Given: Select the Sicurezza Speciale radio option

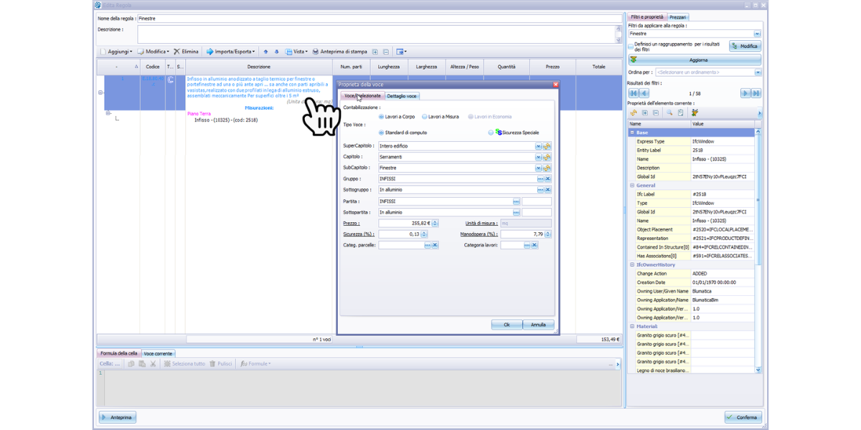Looking at the screenshot, I should pyautogui.click(x=491, y=133).
